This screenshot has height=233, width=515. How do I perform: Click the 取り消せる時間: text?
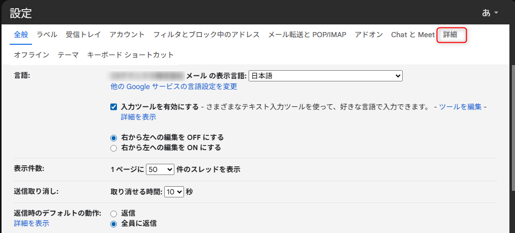pos(137,192)
